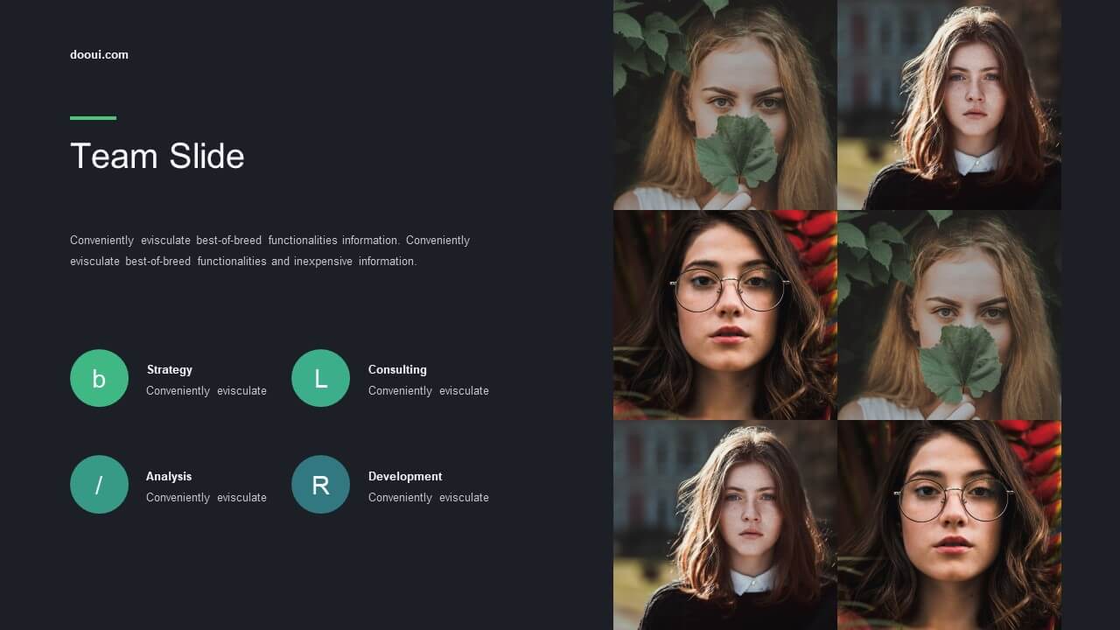Select the bottom-left photo of woman in white collar
Screen dimensions: 1120x630
(725, 525)
